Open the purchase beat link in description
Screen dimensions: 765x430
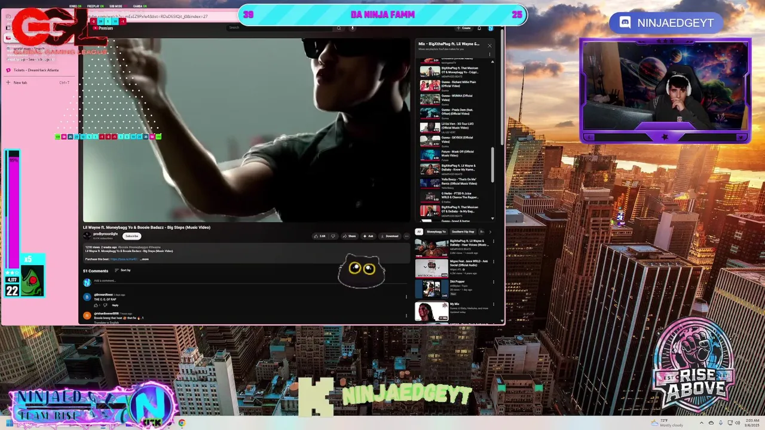pyautogui.click(x=124, y=259)
